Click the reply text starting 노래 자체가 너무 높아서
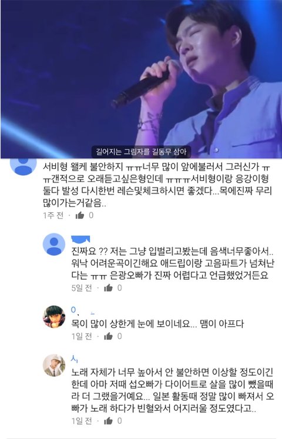The height and width of the screenshot is (439, 282). coord(173,391)
